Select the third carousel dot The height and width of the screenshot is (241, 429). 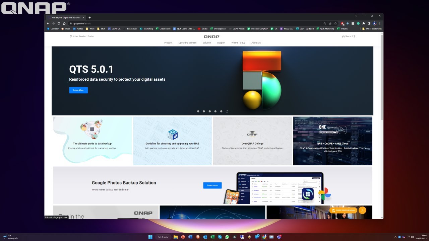point(210,111)
